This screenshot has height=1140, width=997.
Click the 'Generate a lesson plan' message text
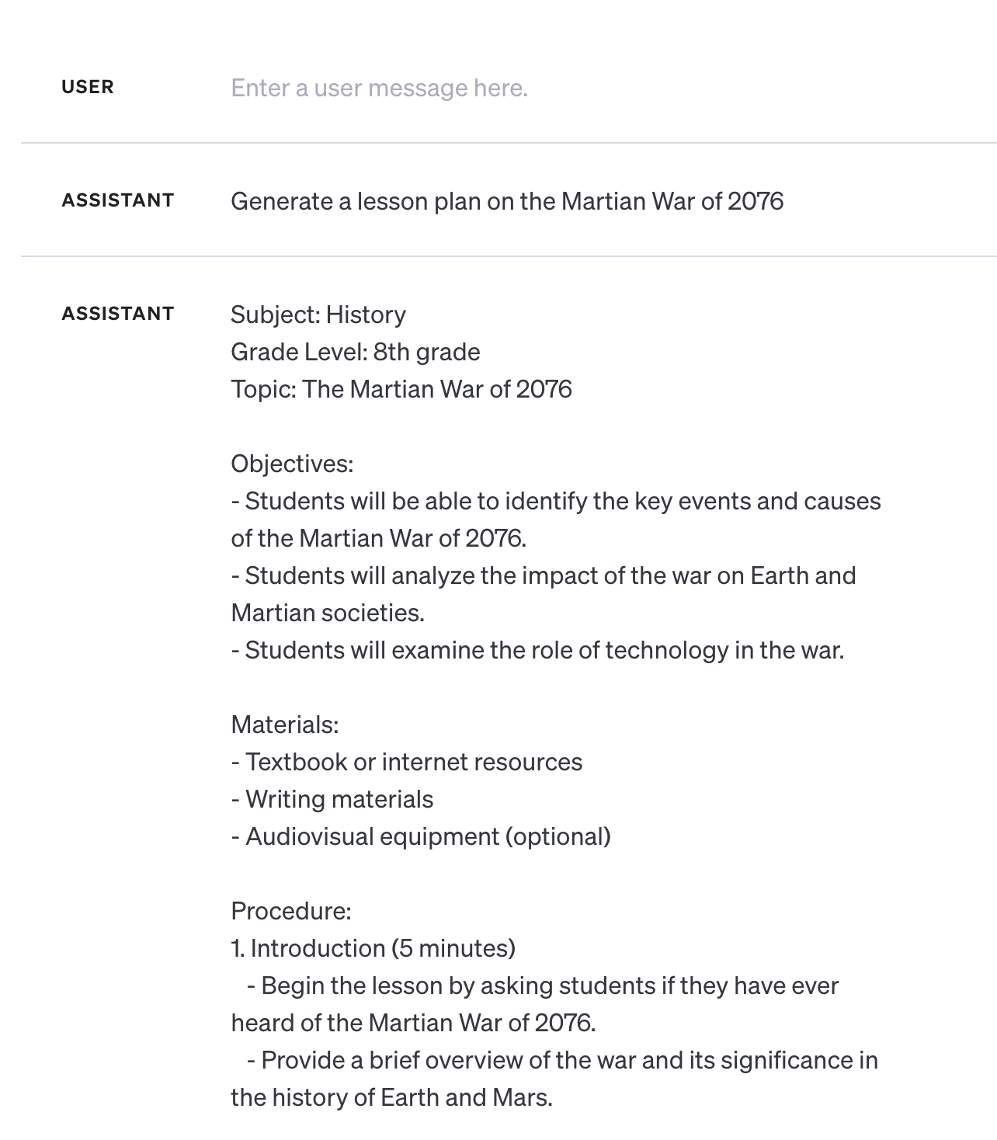coord(507,201)
